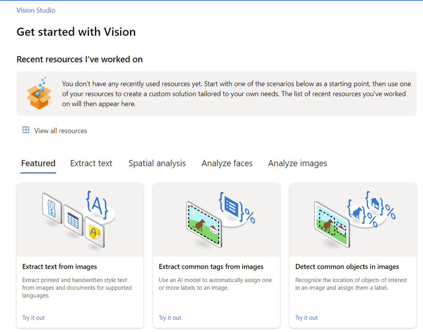Switch to the Extract text tab
This screenshot has width=423, height=332.
[x=91, y=163]
